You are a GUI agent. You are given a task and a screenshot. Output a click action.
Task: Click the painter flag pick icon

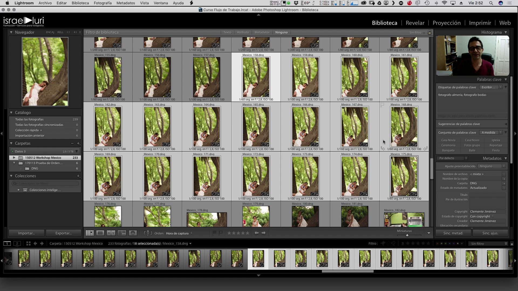click(x=214, y=233)
